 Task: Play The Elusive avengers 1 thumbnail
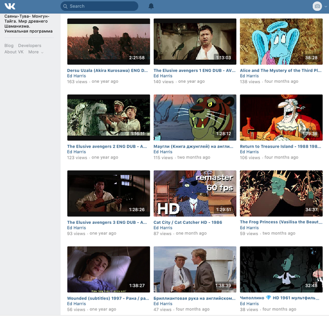tap(195, 41)
